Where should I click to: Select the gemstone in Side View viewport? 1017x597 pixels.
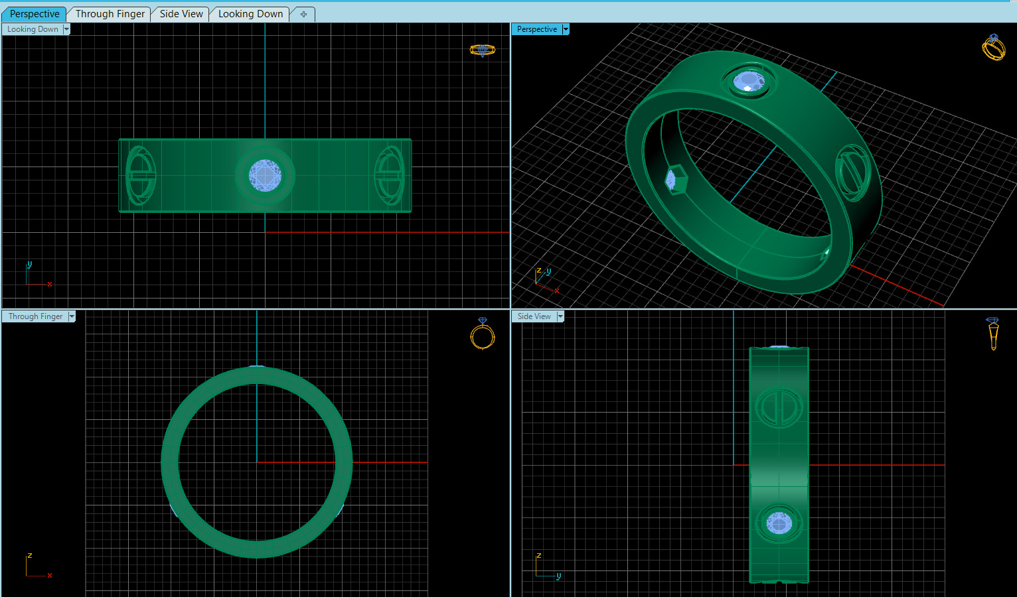779,523
